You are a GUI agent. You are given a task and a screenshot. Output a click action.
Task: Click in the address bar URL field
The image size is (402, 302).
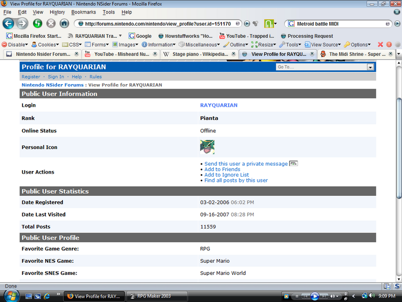click(158, 24)
